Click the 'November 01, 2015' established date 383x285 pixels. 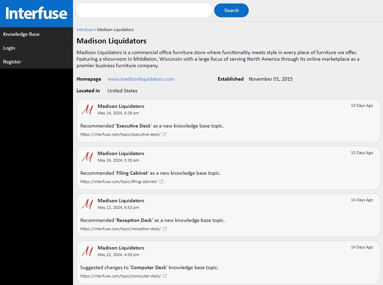click(271, 79)
